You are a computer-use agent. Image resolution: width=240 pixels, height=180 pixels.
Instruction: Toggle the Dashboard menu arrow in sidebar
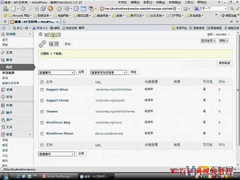[30, 34]
